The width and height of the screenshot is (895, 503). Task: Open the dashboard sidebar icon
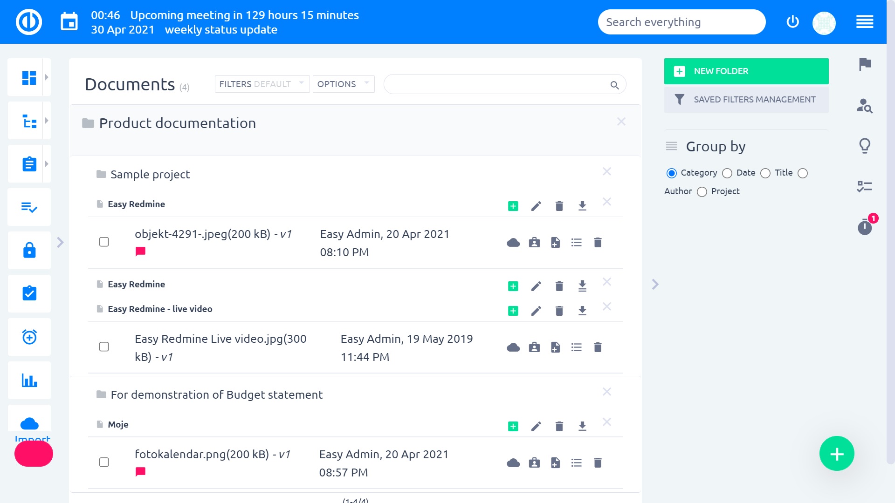click(29, 77)
